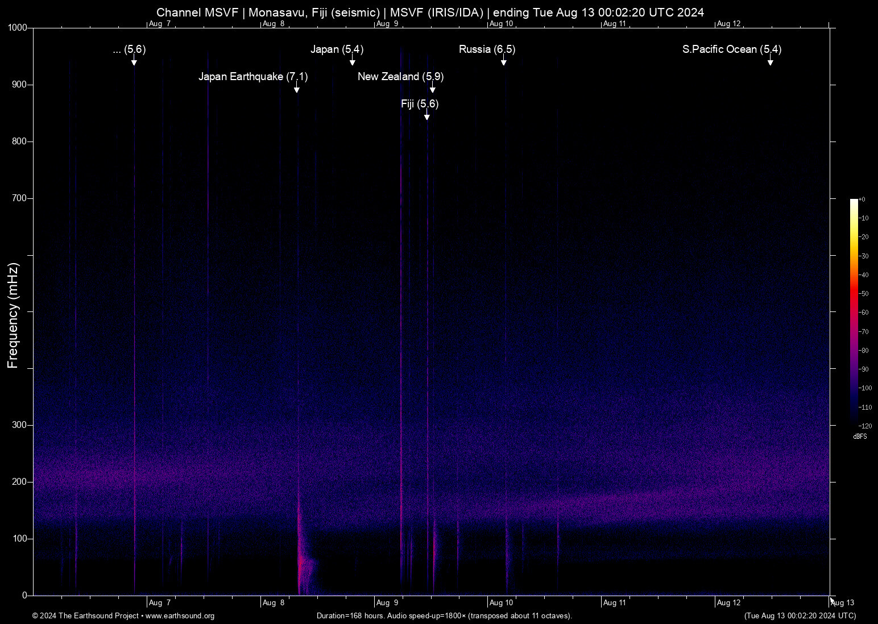Click the arrow beneath the '... (5.6)' label

tap(134, 62)
